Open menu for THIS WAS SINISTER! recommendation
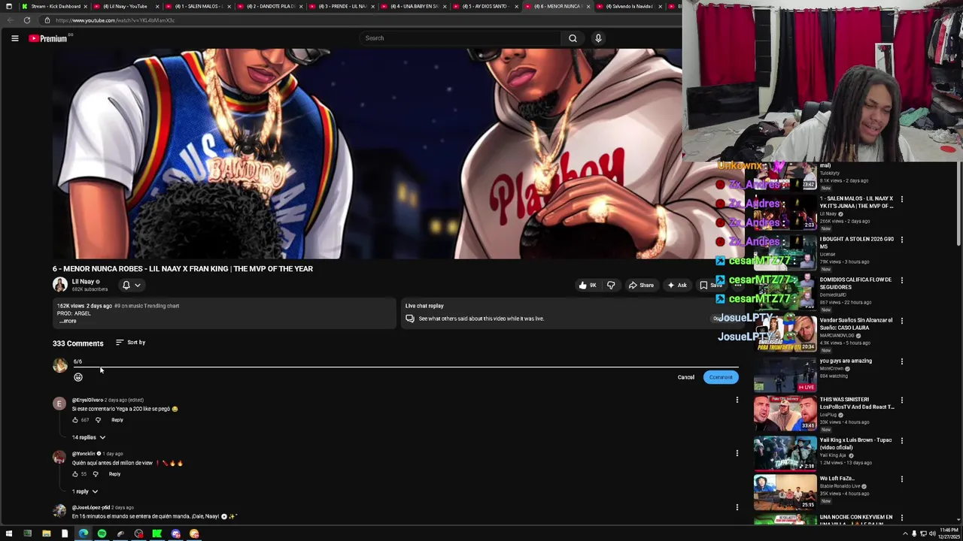Viewport: 963px width, 541px height. pos(901,400)
